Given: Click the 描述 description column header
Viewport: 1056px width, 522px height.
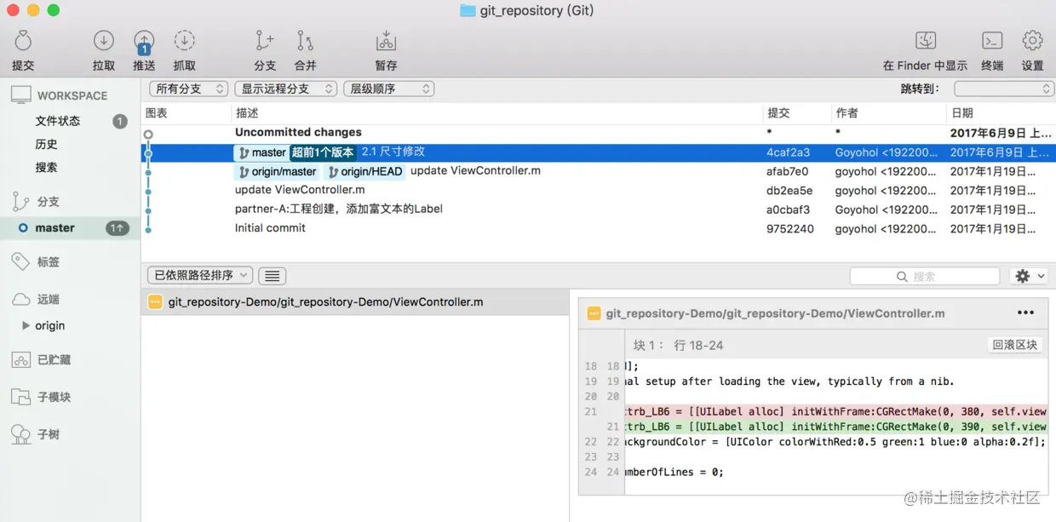Looking at the screenshot, I should coord(247,112).
